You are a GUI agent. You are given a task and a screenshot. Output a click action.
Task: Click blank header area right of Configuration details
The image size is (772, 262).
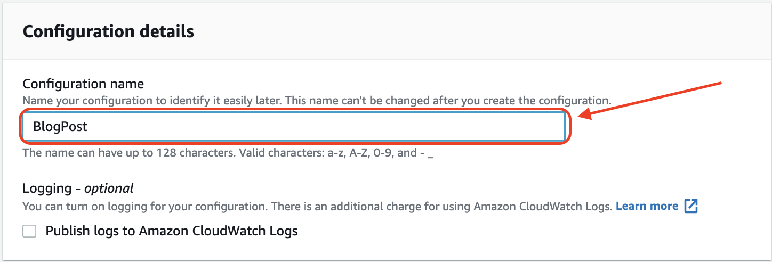[480, 31]
